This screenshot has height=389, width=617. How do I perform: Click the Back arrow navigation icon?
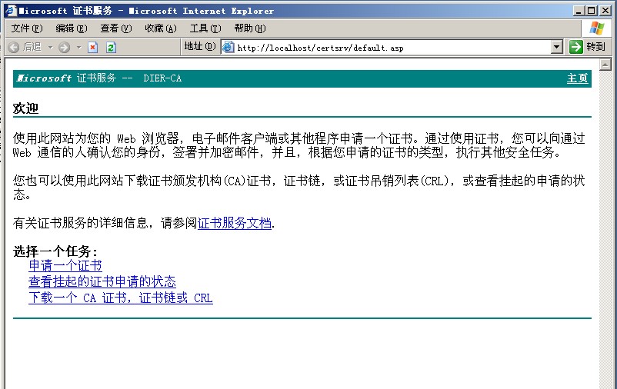click(x=14, y=48)
